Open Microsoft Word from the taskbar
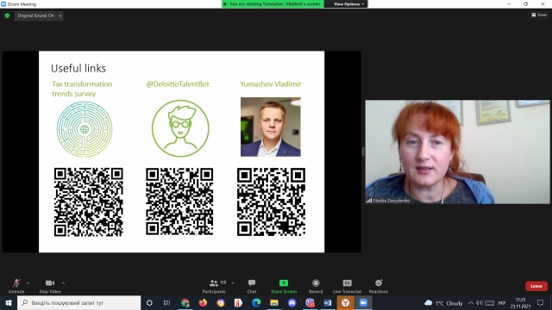 click(328, 302)
